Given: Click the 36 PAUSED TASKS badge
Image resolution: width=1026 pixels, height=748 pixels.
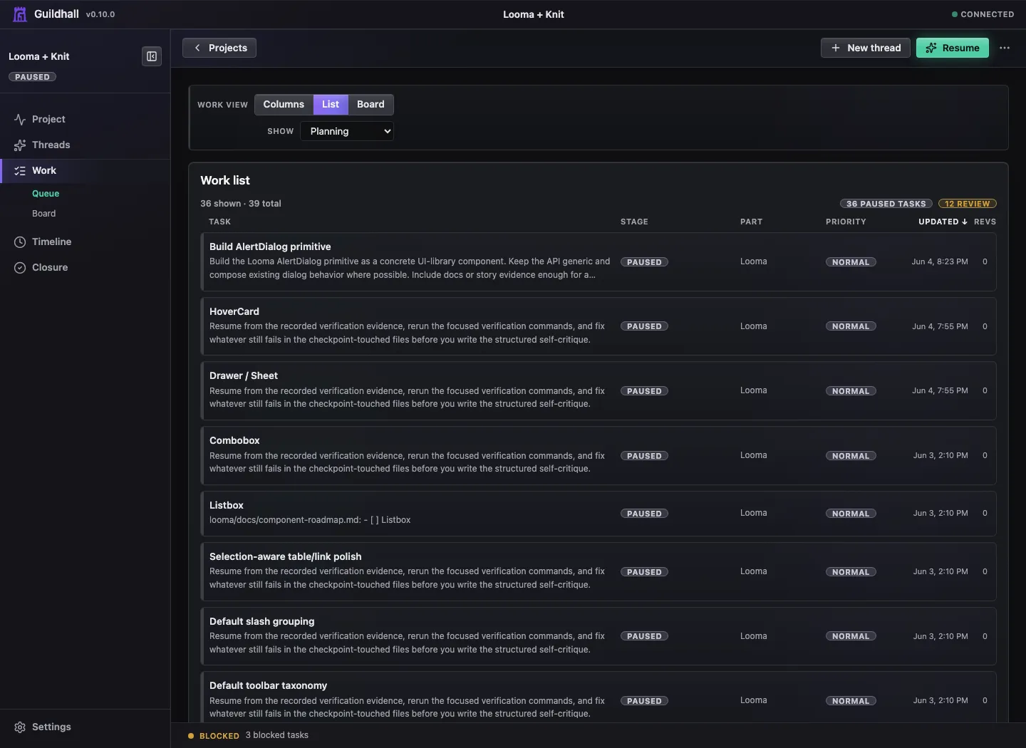Looking at the screenshot, I should (886, 204).
